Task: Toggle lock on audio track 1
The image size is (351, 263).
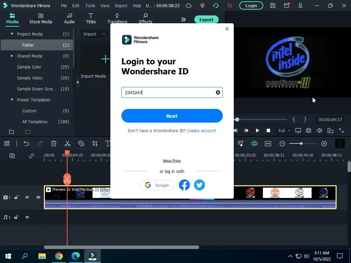Action: pos(16,217)
